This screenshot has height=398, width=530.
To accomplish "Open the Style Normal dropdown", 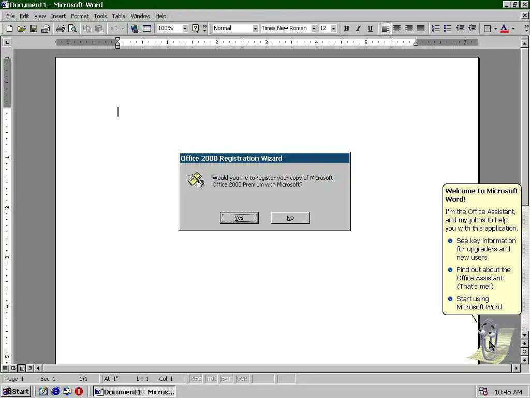I will 255,29.
